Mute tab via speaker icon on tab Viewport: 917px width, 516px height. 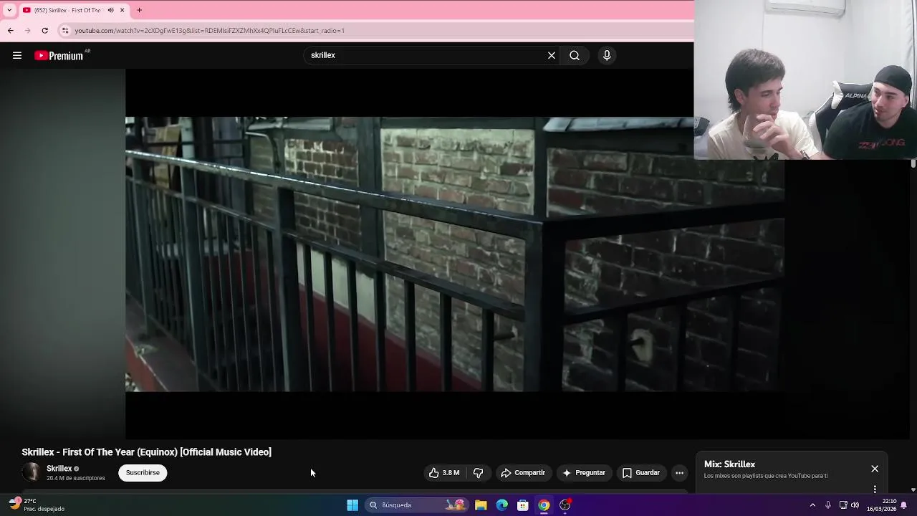110,10
